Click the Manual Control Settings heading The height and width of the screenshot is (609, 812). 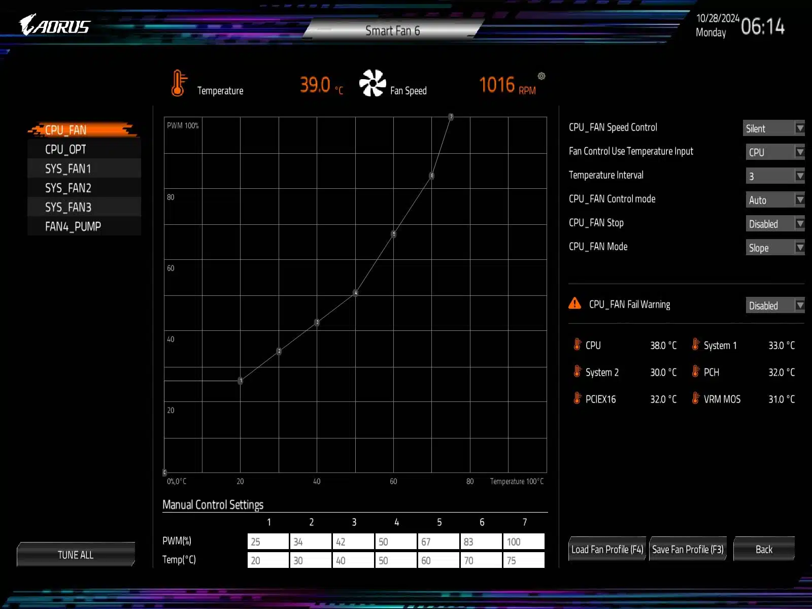tap(213, 504)
